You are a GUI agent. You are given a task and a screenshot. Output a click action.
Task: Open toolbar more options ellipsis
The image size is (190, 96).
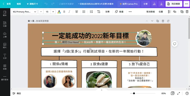pyautogui.click(x=130, y=12)
